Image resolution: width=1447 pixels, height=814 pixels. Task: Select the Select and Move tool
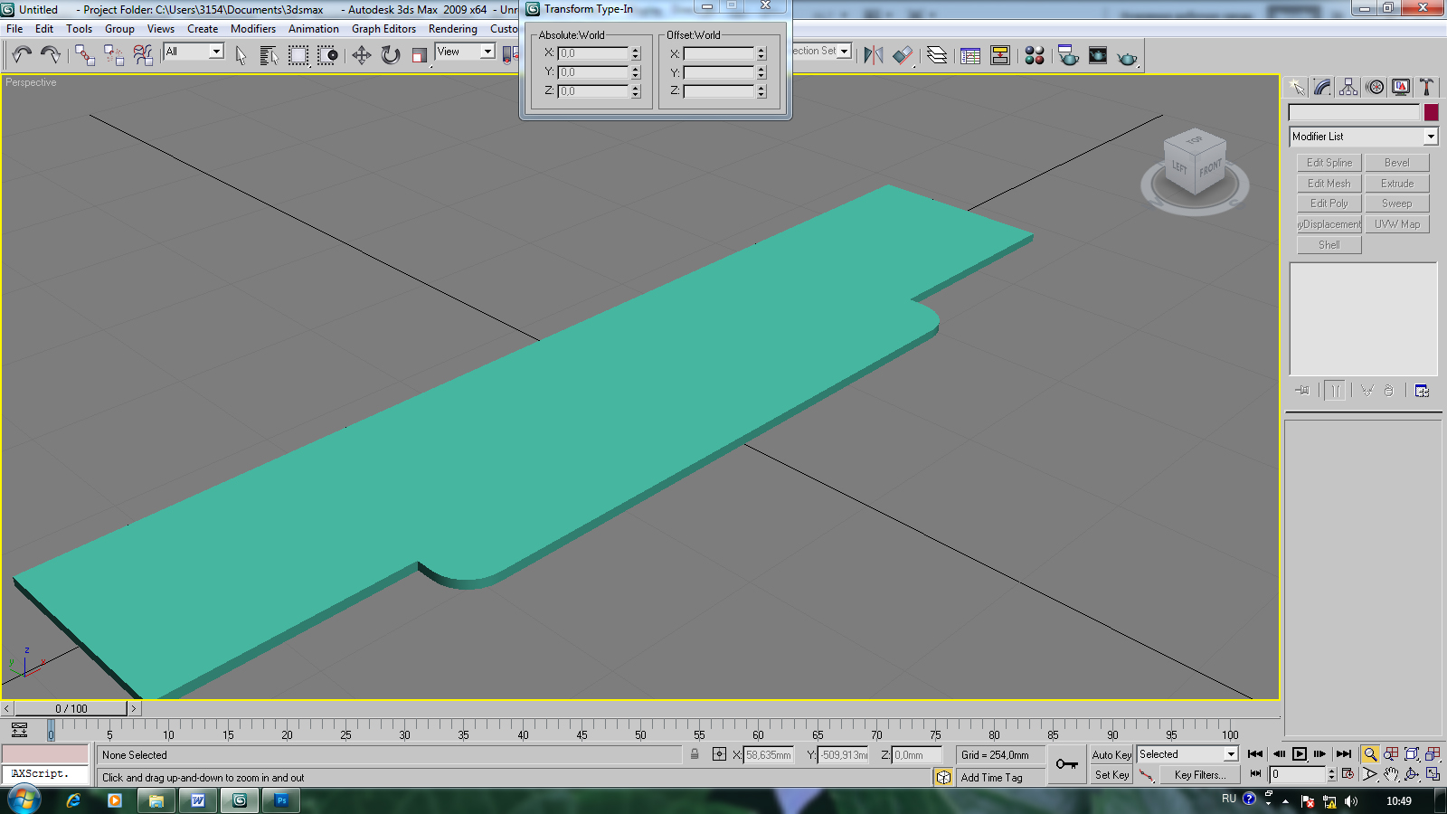click(362, 56)
